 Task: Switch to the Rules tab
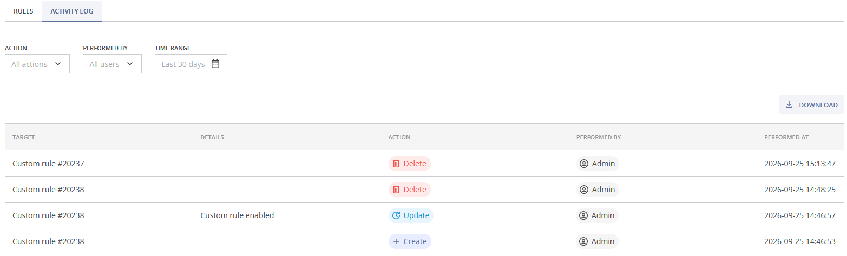coord(23,11)
